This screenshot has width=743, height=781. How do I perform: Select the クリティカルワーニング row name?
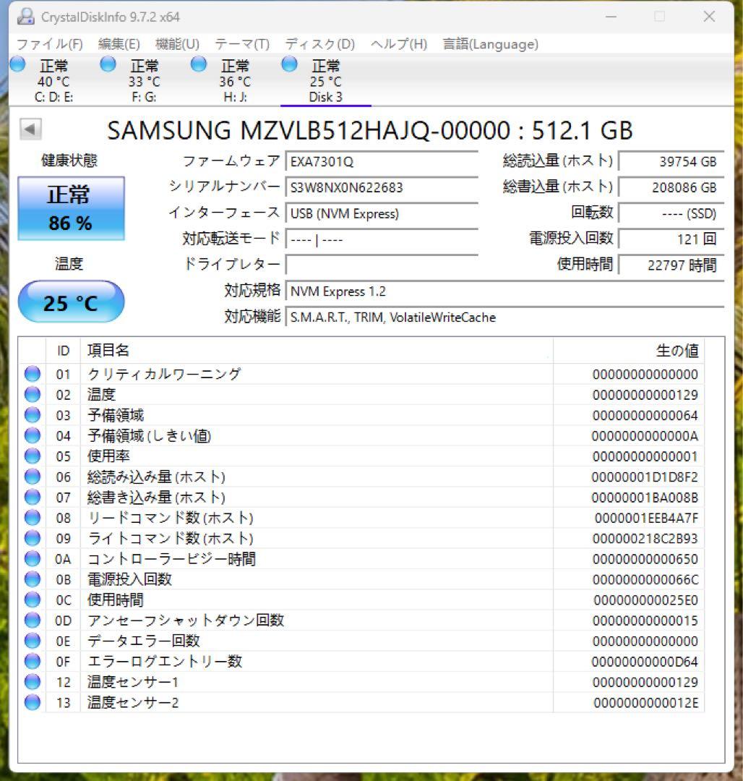tap(164, 374)
